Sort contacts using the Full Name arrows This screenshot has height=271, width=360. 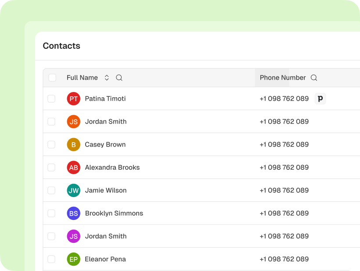(x=107, y=78)
